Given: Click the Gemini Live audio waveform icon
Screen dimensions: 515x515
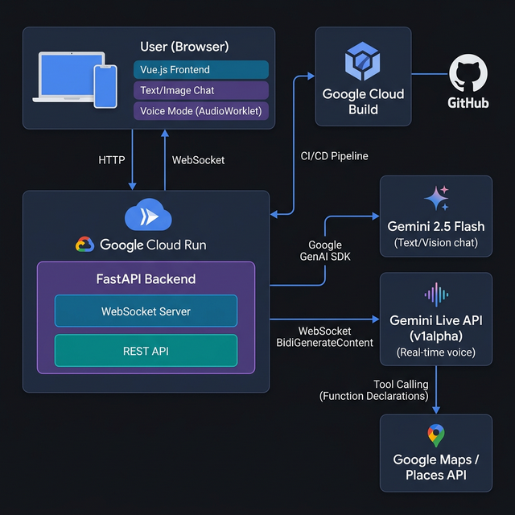Looking at the screenshot, I should point(436,295).
